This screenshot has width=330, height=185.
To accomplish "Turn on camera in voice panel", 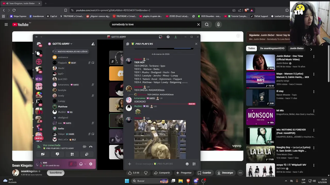I will point(43,154).
